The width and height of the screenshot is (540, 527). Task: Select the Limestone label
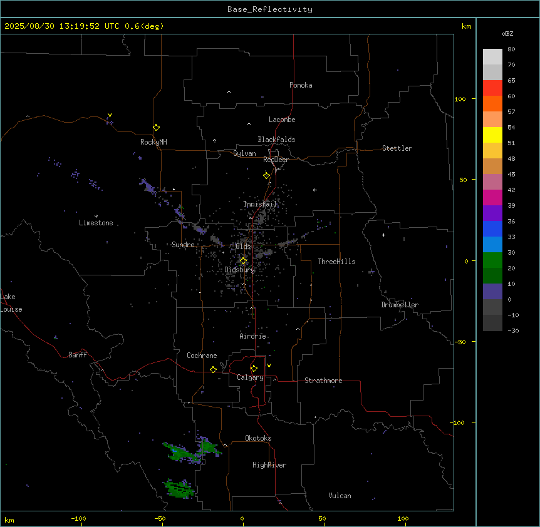96,223
